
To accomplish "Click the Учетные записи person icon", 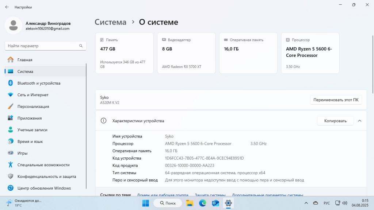I will (x=11, y=129).
